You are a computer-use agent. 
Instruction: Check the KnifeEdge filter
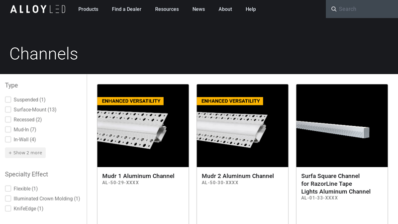pyautogui.click(x=8, y=209)
